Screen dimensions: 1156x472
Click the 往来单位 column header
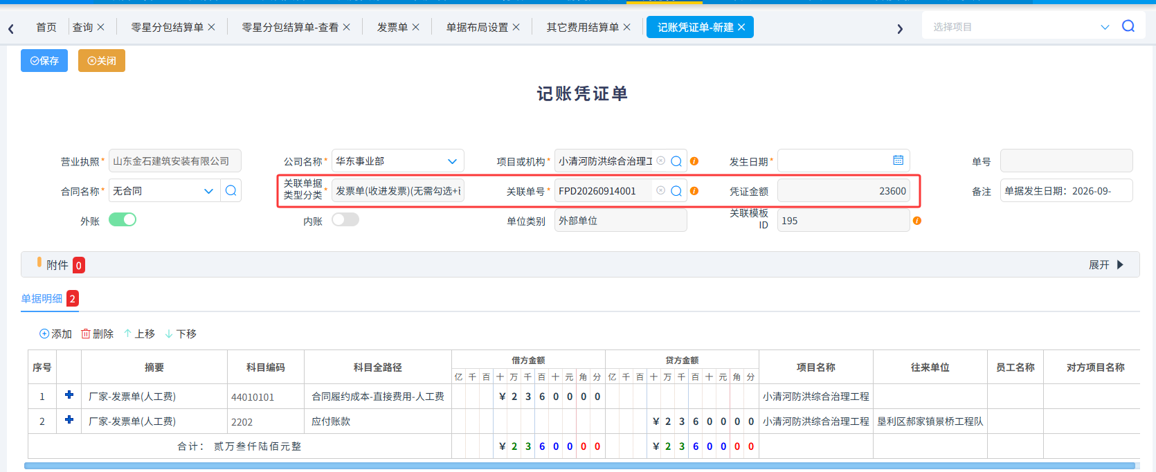930,367
